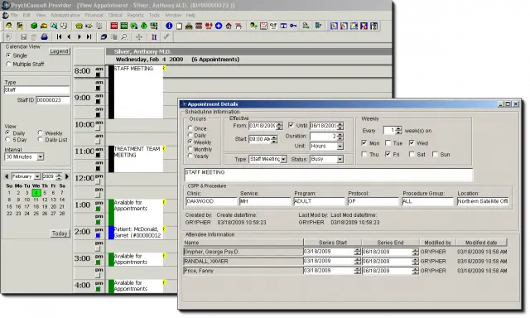Click the blue printer icon

point(44,36)
